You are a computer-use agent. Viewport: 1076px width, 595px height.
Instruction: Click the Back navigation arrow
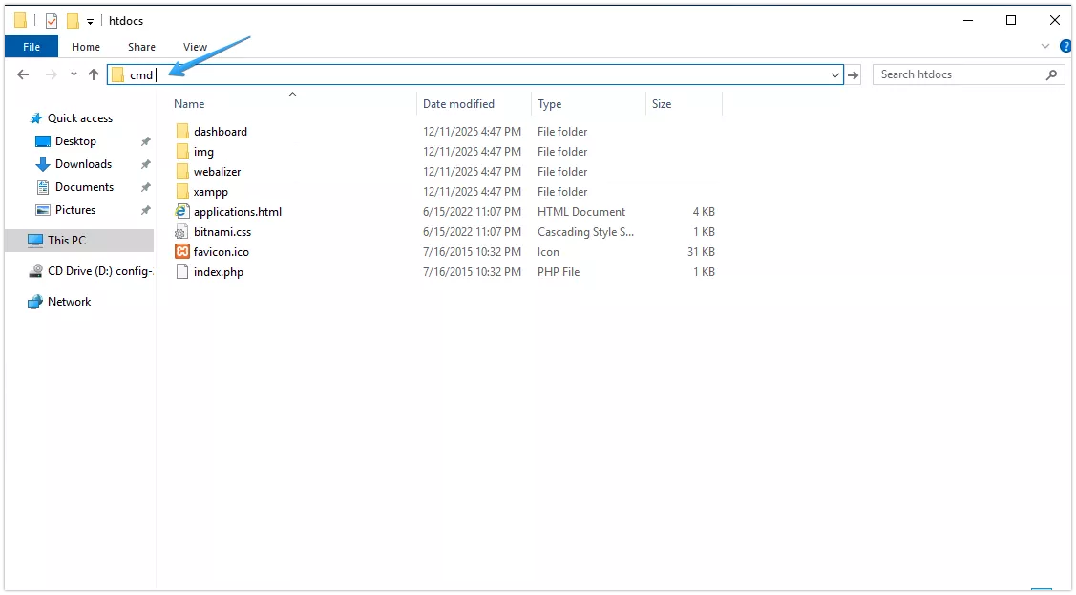pos(23,74)
